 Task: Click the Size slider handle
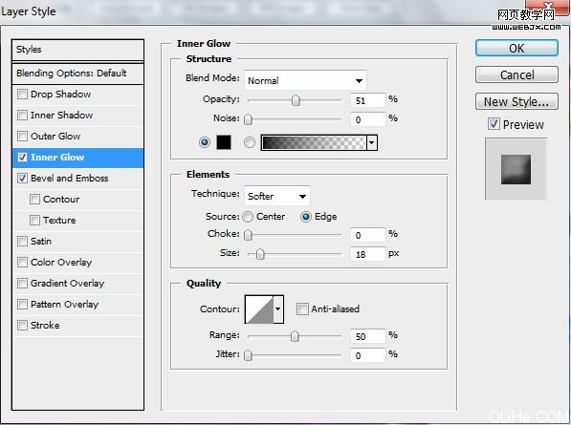click(x=260, y=254)
